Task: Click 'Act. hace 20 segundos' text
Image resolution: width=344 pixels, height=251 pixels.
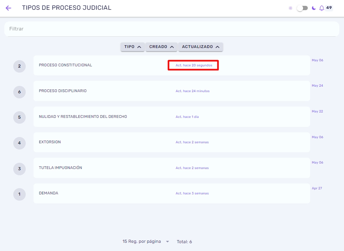Action: (194, 65)
